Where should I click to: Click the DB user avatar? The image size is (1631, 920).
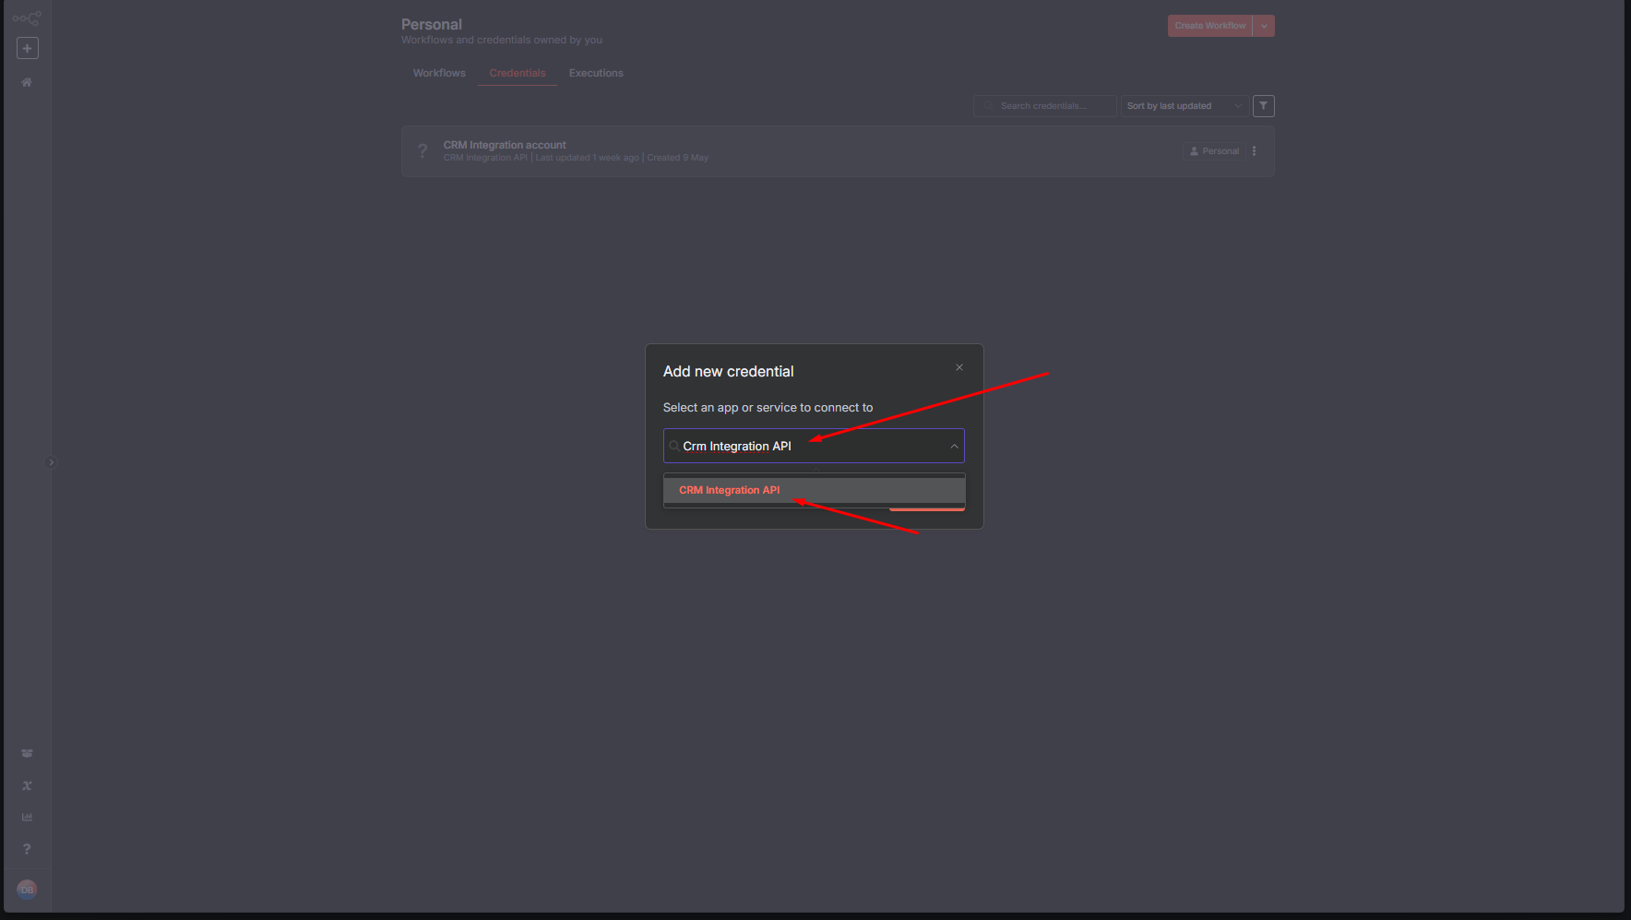tap(27, 890)
